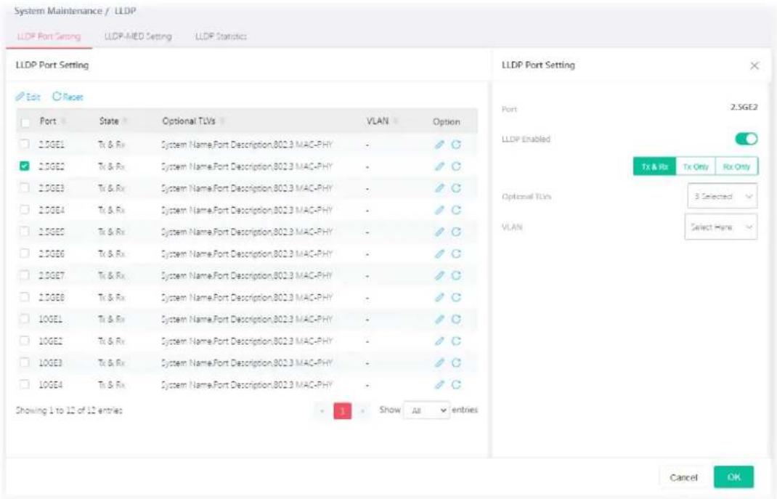
Task: Reset icon for 2.5GE5 row
Action: coord(456,232)
